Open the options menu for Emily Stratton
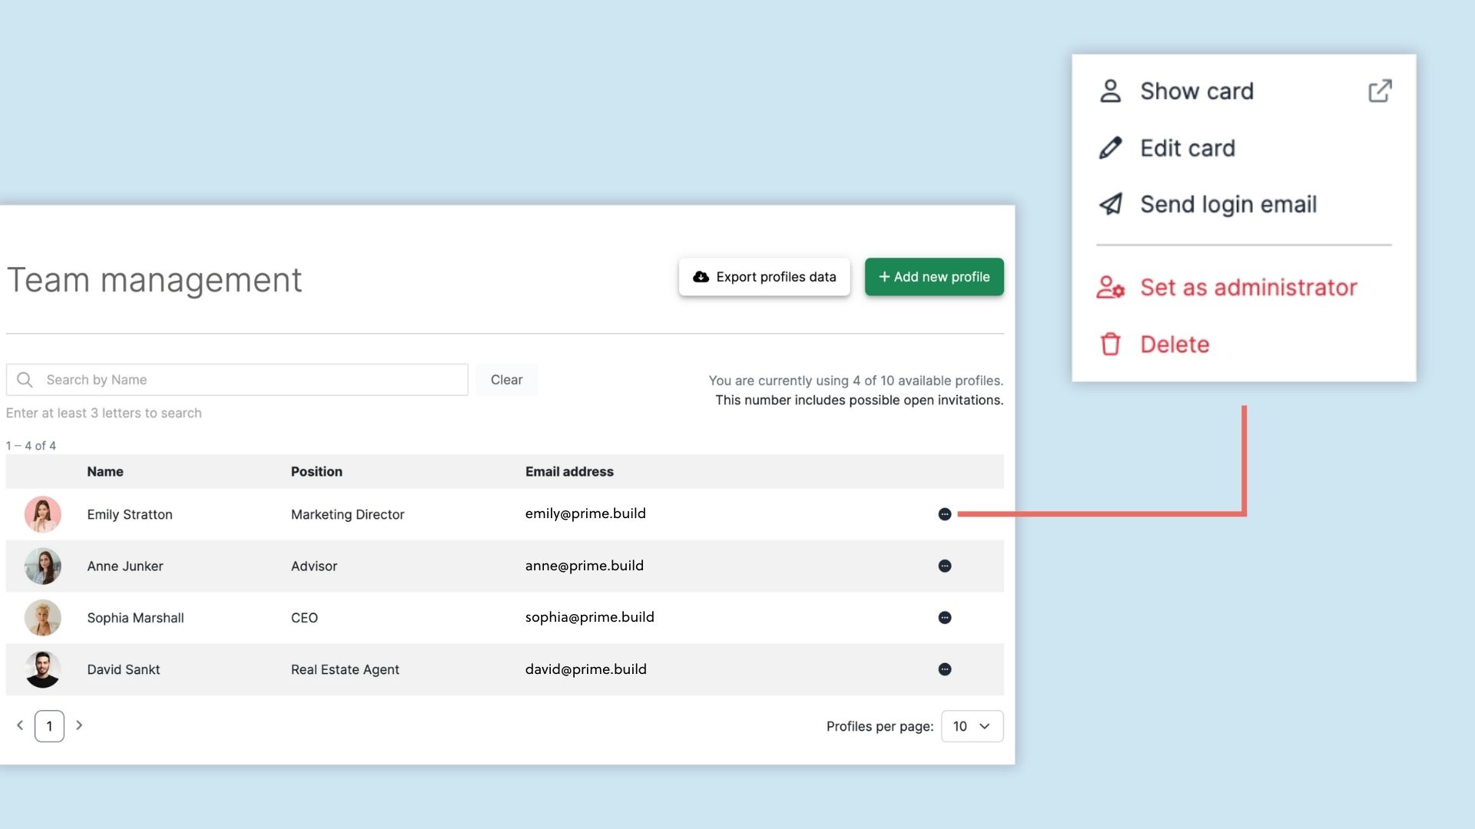The image size is (1475, 829). point(945,514)
